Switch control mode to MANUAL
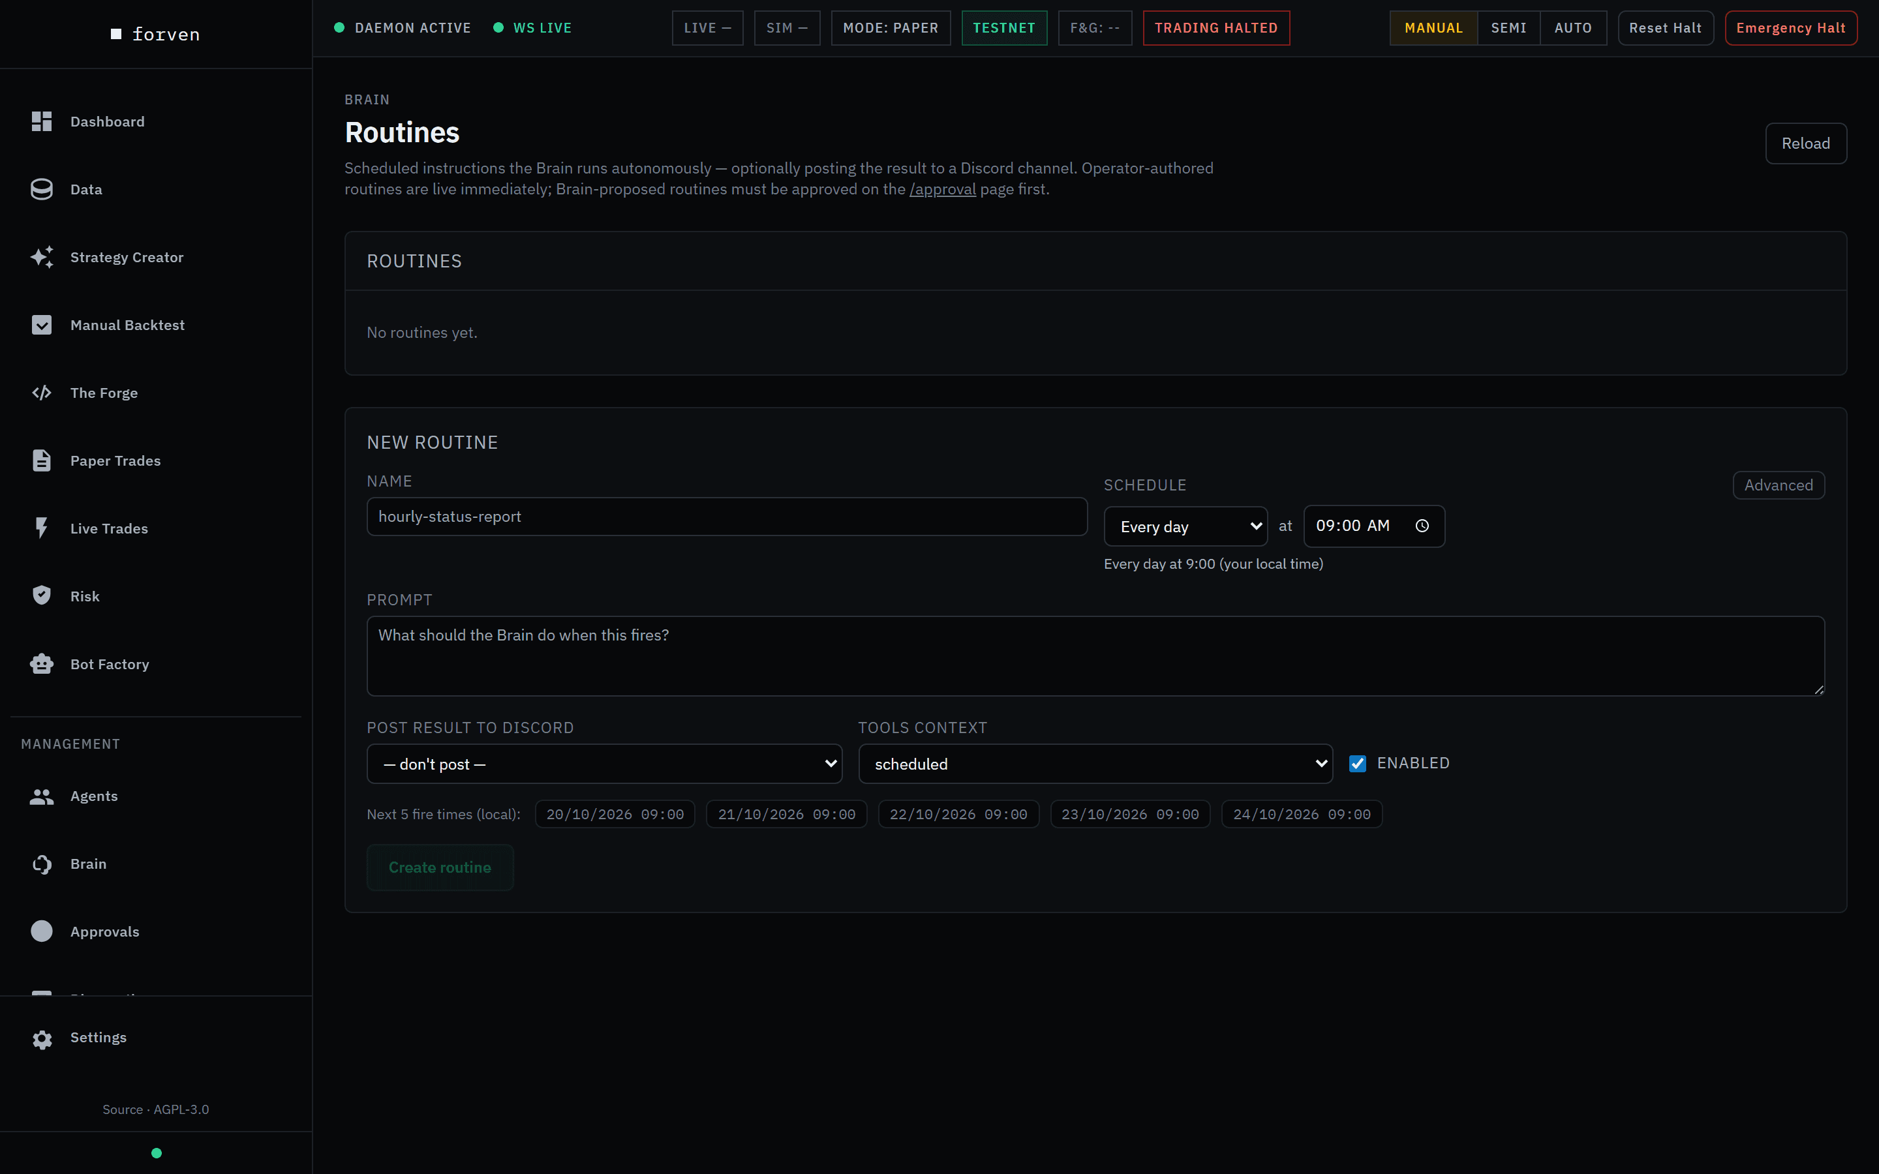1879x1174 pixels. (1433, 28)
